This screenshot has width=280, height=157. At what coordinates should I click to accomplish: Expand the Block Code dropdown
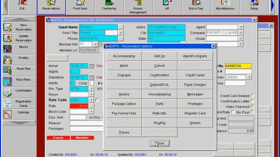point(91,112)
